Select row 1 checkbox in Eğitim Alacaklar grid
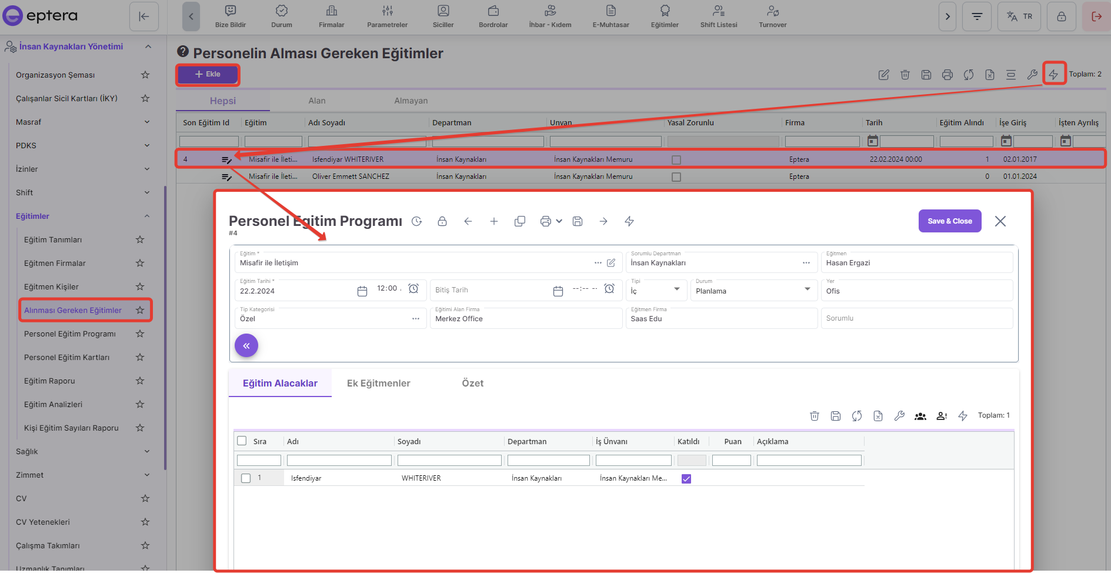The height and width of the screenshot is (573, 1111). pos(246,478)
